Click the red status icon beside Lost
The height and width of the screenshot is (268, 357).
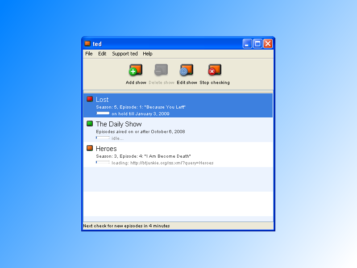click(90, 99)
